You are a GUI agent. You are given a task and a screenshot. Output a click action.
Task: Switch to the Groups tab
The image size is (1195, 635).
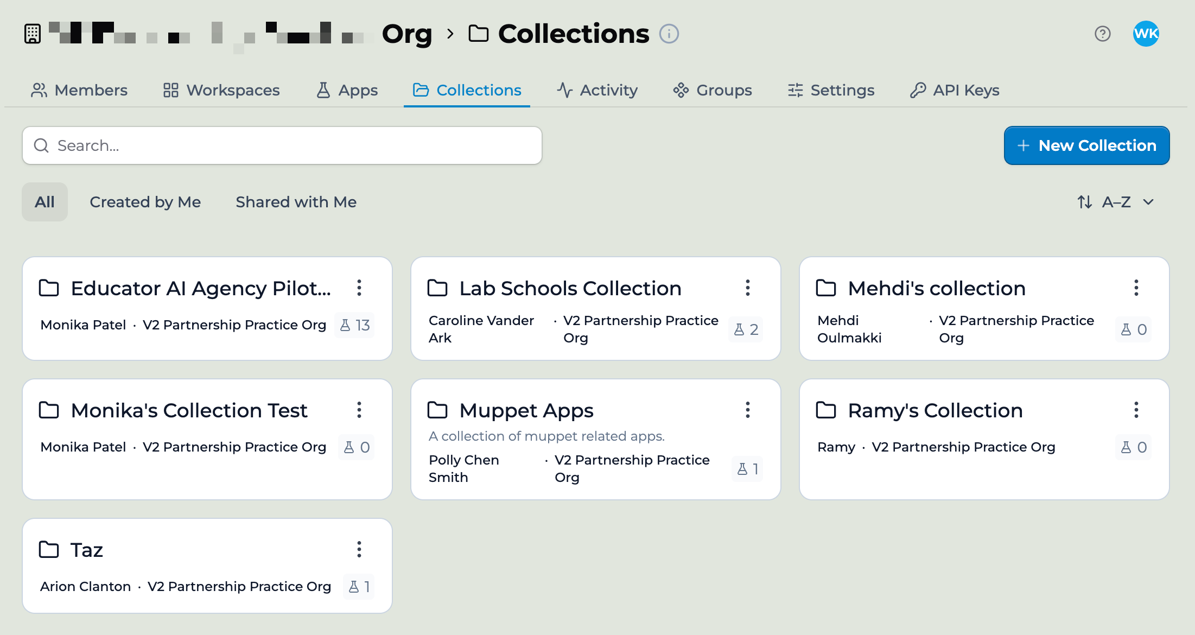tap(713, 90)
